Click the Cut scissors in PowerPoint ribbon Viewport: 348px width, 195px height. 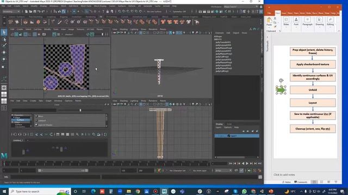275,18
